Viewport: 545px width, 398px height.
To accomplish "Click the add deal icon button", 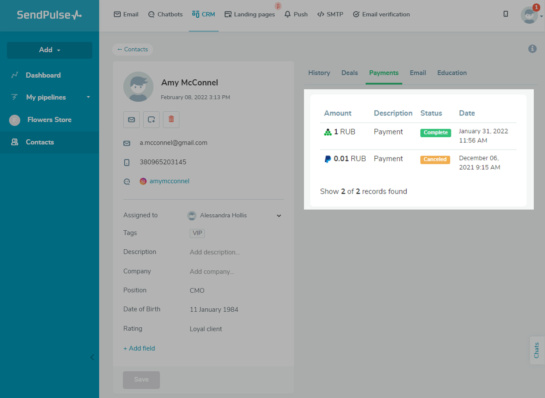I will pyautogui.click(x=151, y=119).
